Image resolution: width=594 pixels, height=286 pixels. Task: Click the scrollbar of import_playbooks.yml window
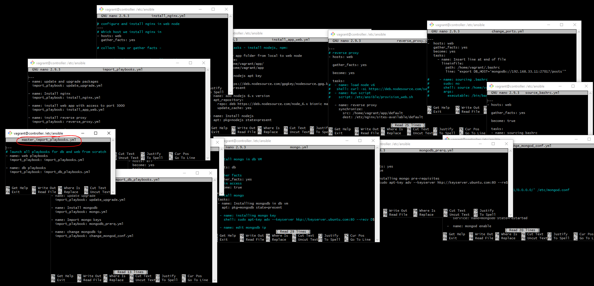click(208, 115)
